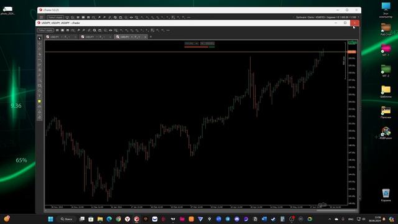Open Google Chrome from taskbar
Viewport: 398px width, 224px height.
pos(118,219)
